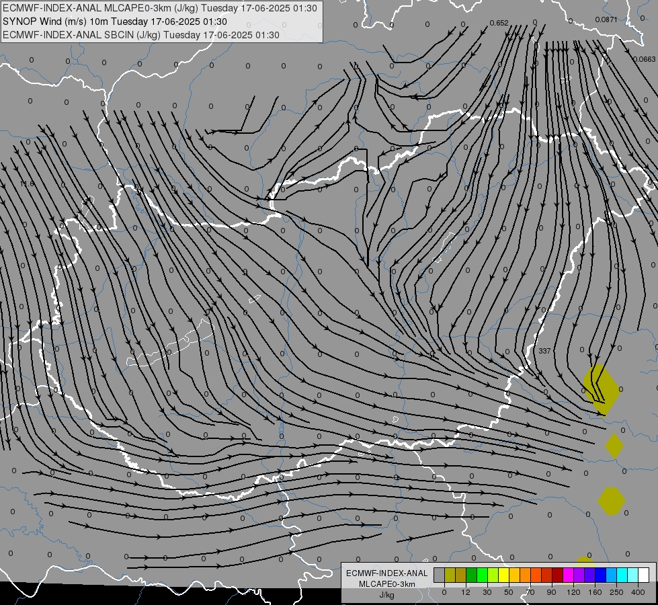Click the brownish-gold swatch left of 12
The width and height of the screenshot is (658, 605).
tap(461, 575)
